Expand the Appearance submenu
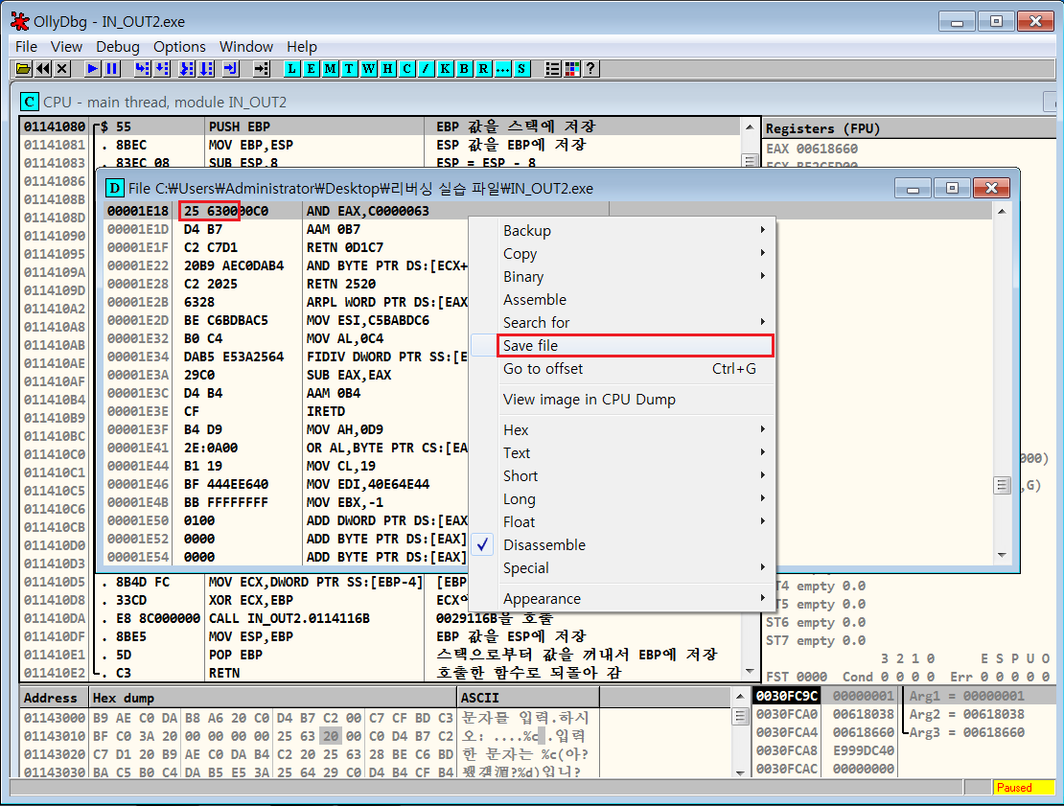The width and height of the screenshot is (1064, 806). [622, 599]
